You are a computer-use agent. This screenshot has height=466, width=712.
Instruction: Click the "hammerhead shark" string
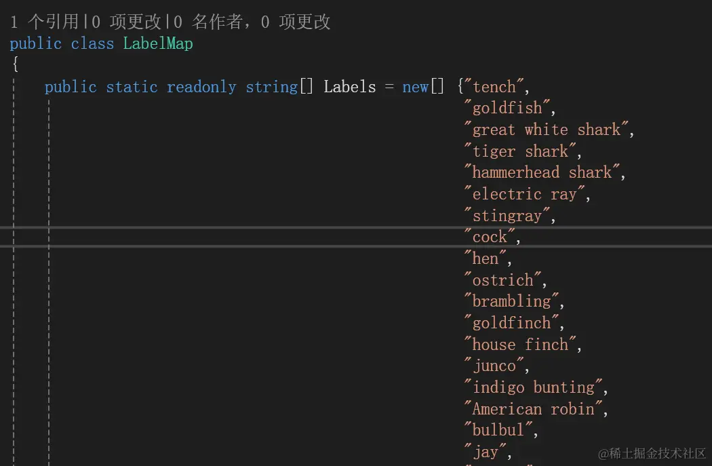point(542,172)
